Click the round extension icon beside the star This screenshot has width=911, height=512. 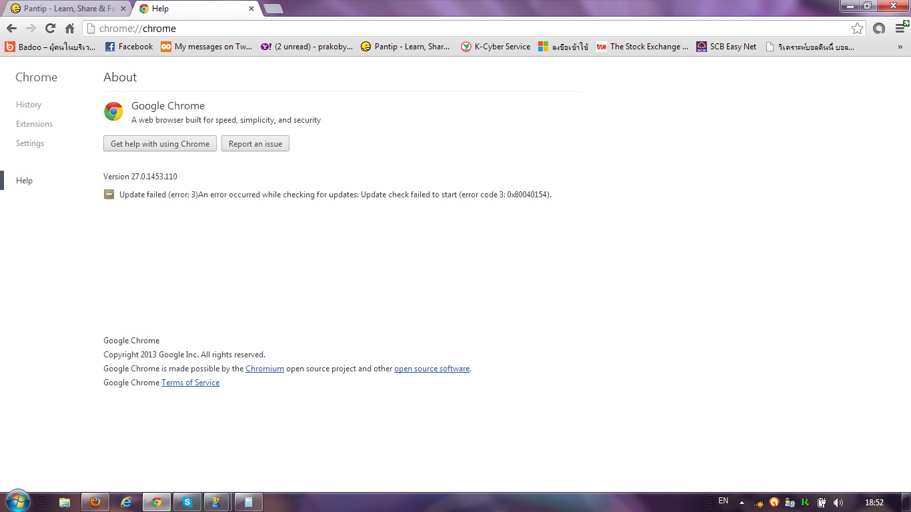[x=879, y=29]
